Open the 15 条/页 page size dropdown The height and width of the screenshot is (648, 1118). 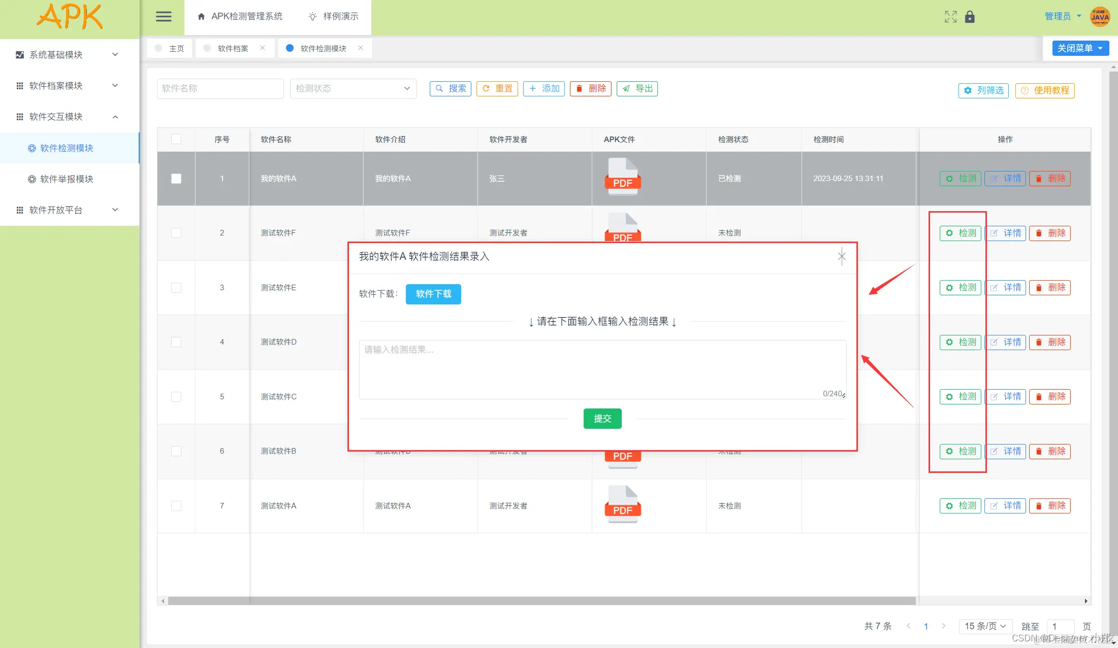pyautogui.click(x=985, y=626)
